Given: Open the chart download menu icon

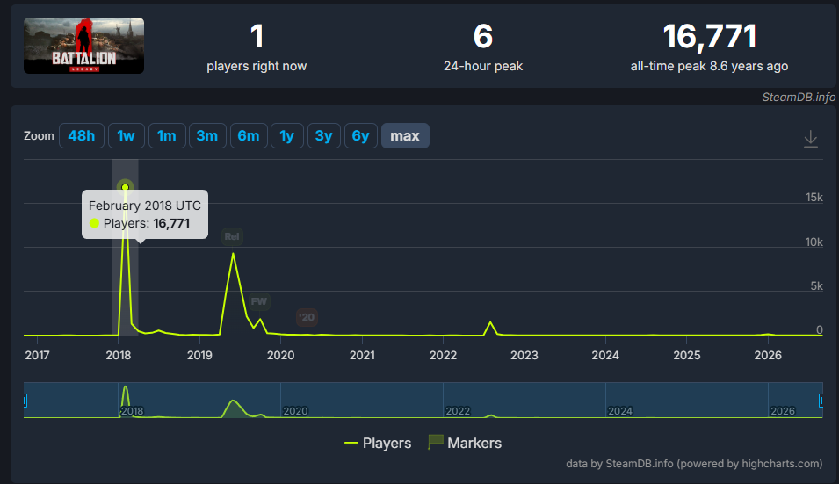Looking at the screenshot, I should click(811, 139).
